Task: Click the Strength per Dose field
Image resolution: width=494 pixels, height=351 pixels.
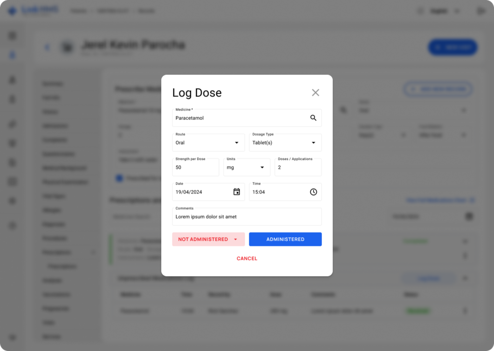Action: (x=195, y=168)
